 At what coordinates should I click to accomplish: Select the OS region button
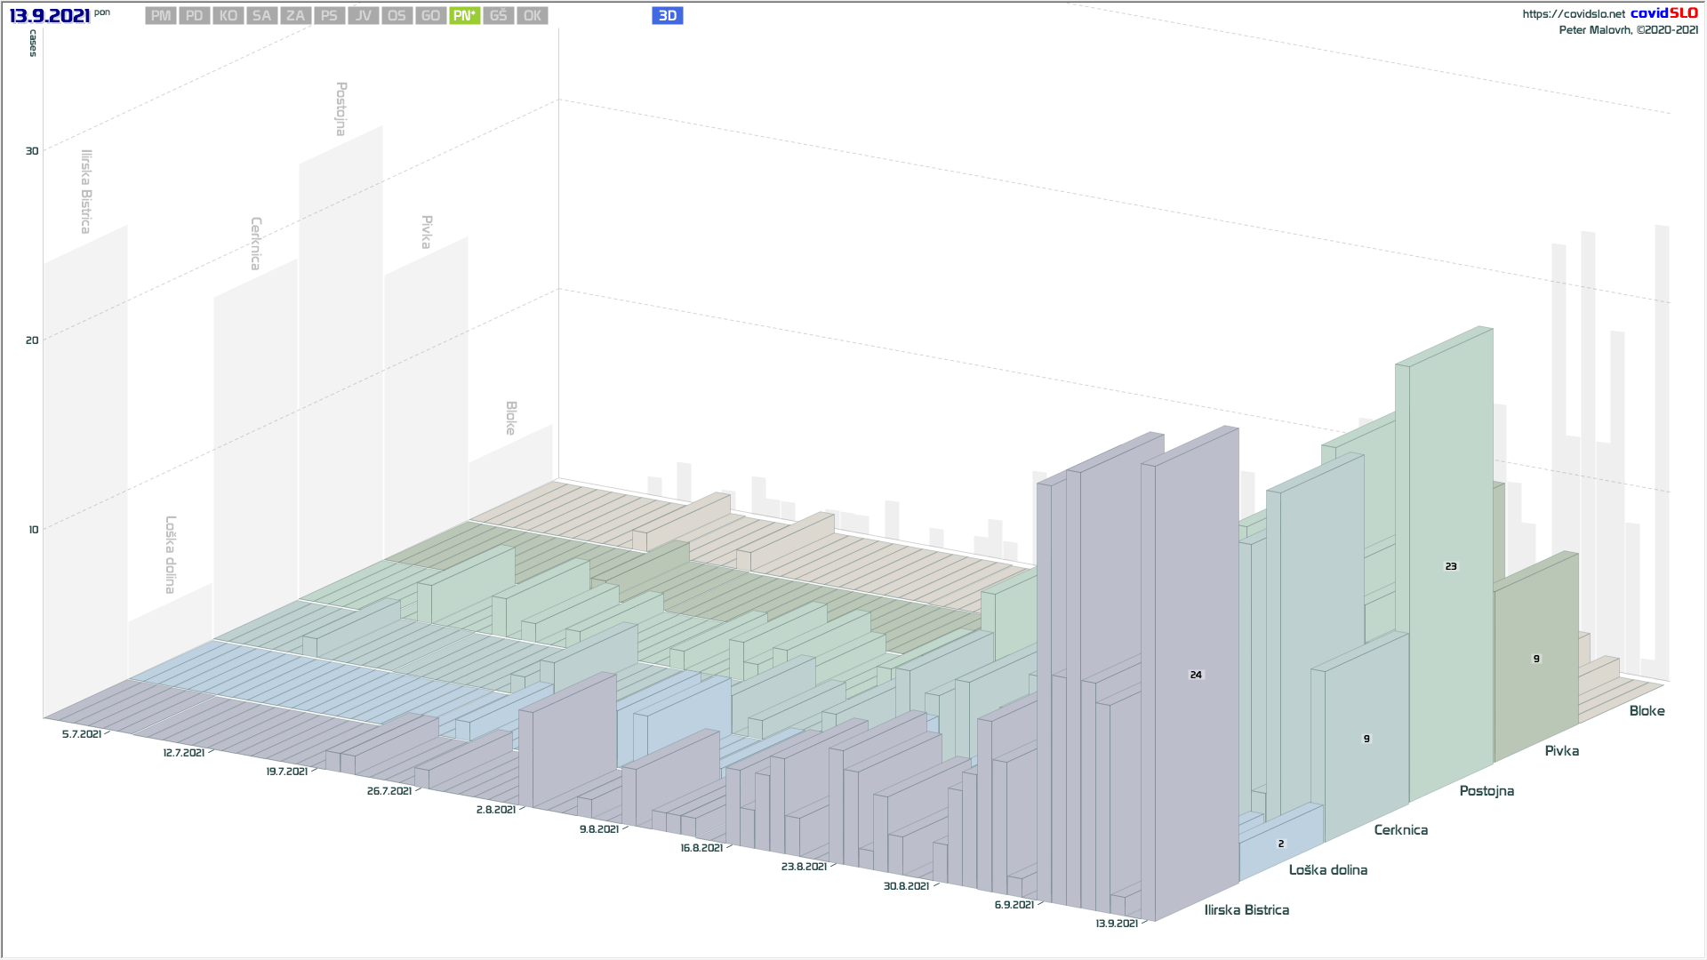click(397, 16)
